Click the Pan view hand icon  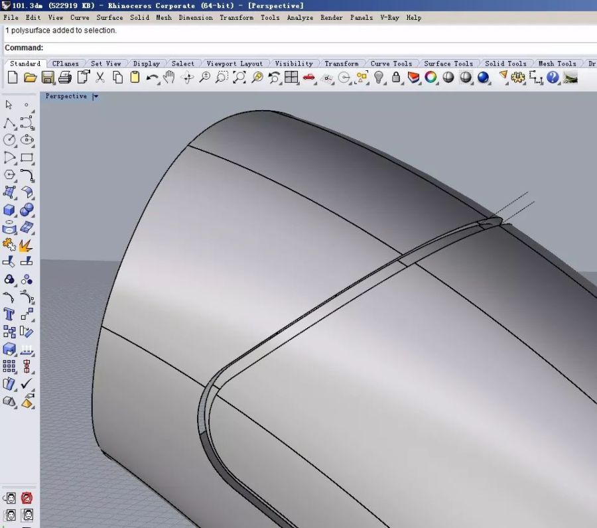click(169, 78)
